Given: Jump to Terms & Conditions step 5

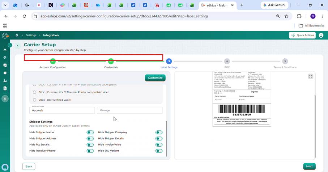Looking at the screenshot, I should coord(285,61).
